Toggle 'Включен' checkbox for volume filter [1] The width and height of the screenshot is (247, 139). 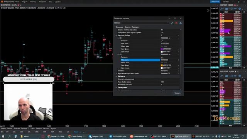[x=162, y=57]
